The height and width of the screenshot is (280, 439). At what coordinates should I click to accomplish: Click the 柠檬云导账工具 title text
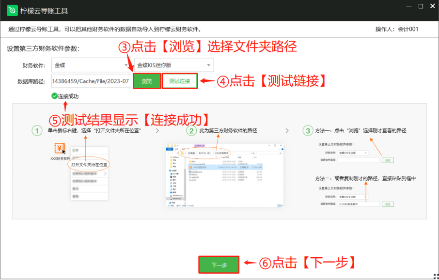pos(44,11)
